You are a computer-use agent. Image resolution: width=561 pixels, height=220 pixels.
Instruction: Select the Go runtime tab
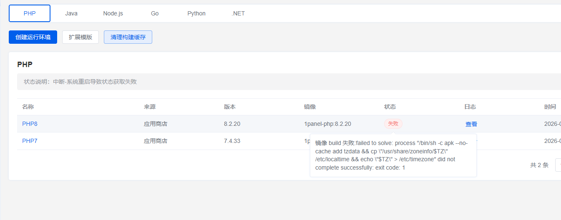click(x=155, y=13)
